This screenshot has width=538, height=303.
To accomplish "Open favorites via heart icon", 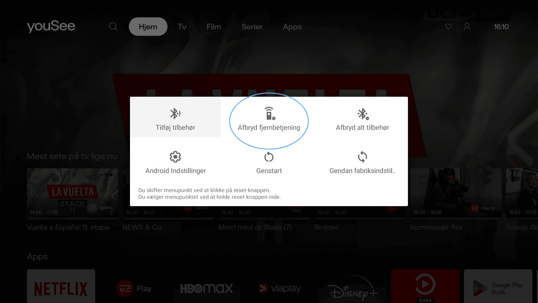I will click(x=448, y=27).
